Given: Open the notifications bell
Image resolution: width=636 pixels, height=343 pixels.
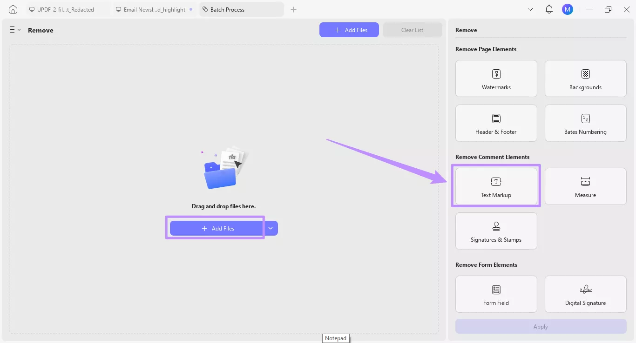Looking at the screenshot, I should [549, 9].
